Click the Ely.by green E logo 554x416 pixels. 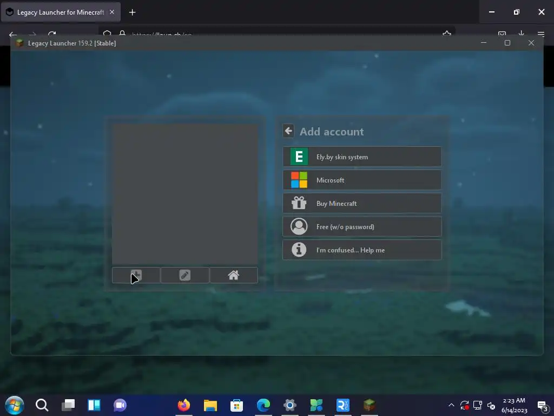point(299,157)
